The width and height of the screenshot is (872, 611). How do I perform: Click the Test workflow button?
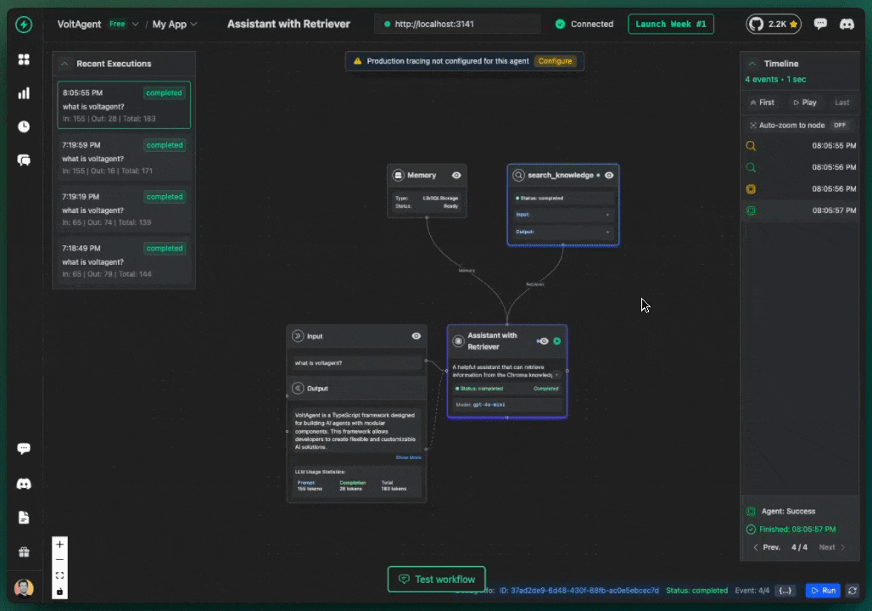(437, 580)
